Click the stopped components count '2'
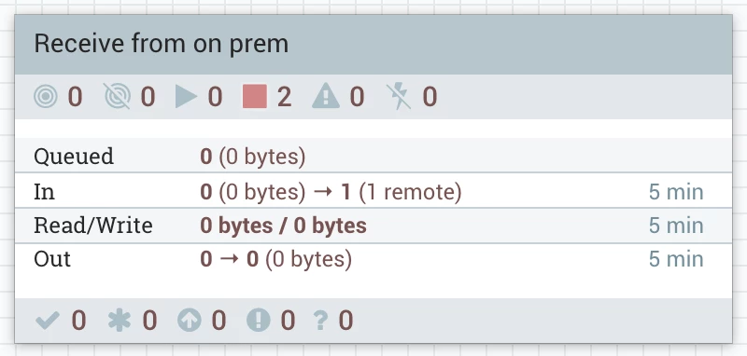This screenshot has height=356, width=747. pyautogui.click(x=284, y=97)
